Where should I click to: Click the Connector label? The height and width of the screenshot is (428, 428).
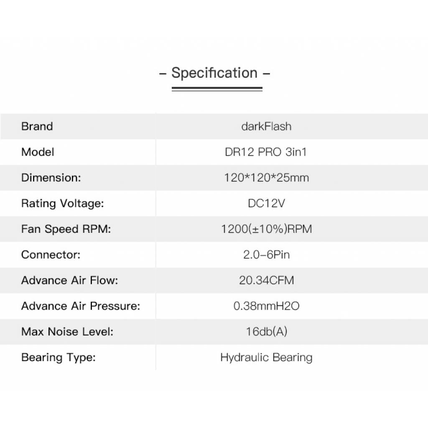pyautogui.click(x=51, y=255)
